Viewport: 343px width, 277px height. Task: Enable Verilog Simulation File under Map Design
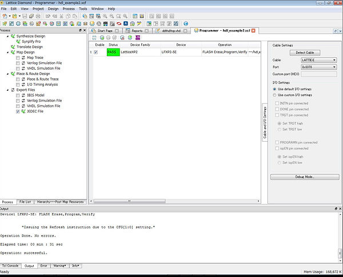(18, 63)
